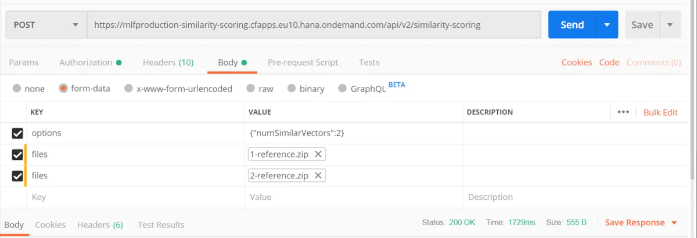Open the three-dot column options menu

click(623, 112)
